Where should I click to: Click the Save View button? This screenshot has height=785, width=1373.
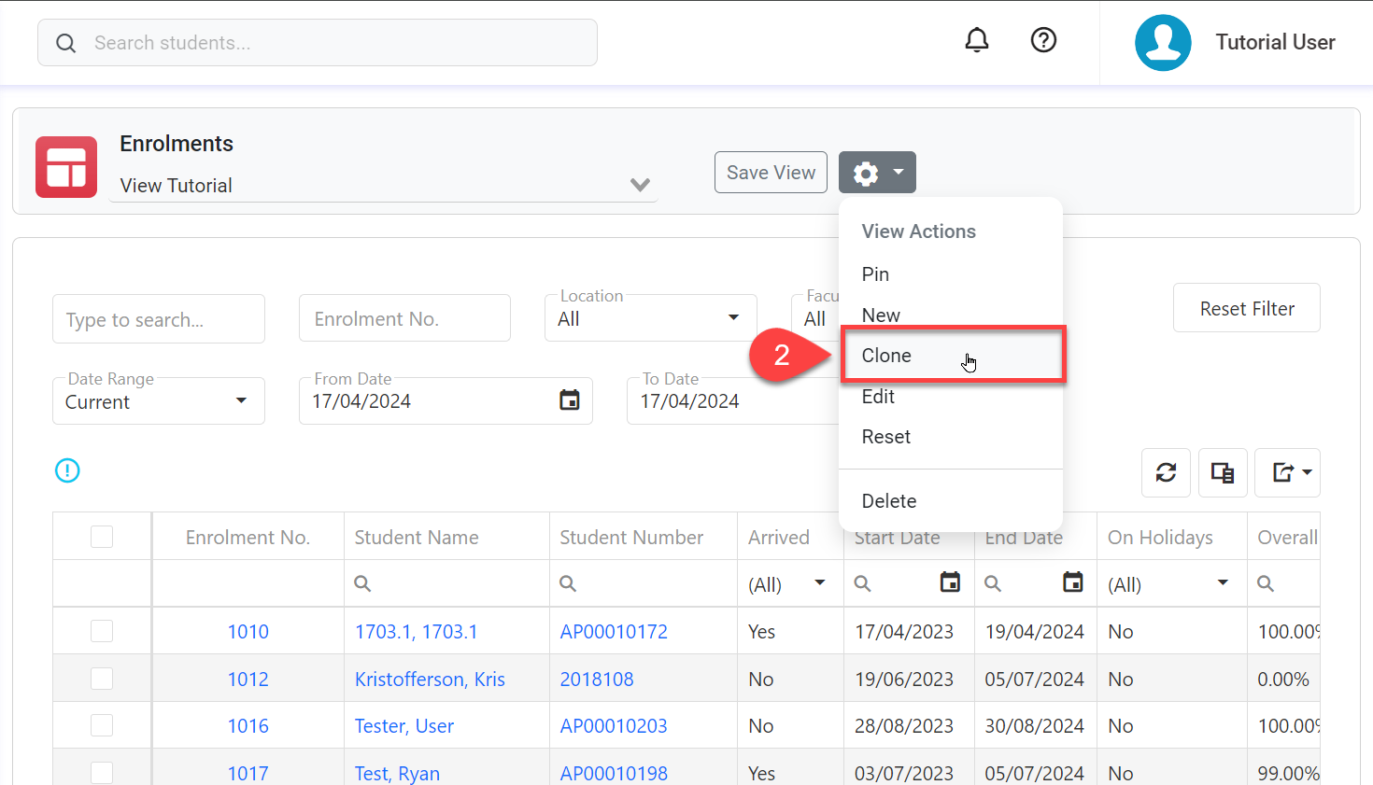[x=771, y=173]
